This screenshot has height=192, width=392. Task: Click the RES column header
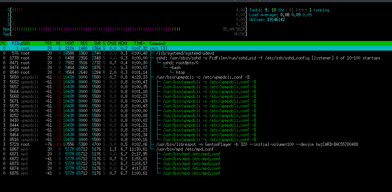[x=84, y=44]
